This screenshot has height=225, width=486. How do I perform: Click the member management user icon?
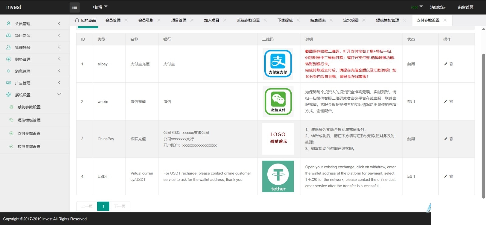click(x=9, y=23)
